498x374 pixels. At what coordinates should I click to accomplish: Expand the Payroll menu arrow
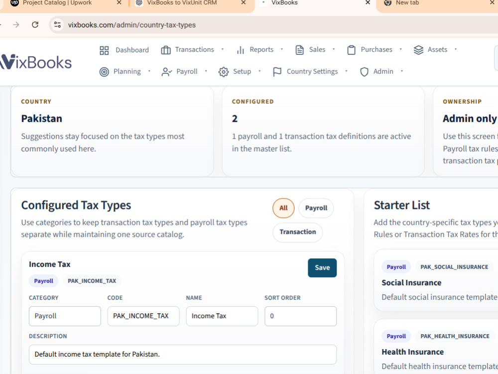tap(206, 71)
